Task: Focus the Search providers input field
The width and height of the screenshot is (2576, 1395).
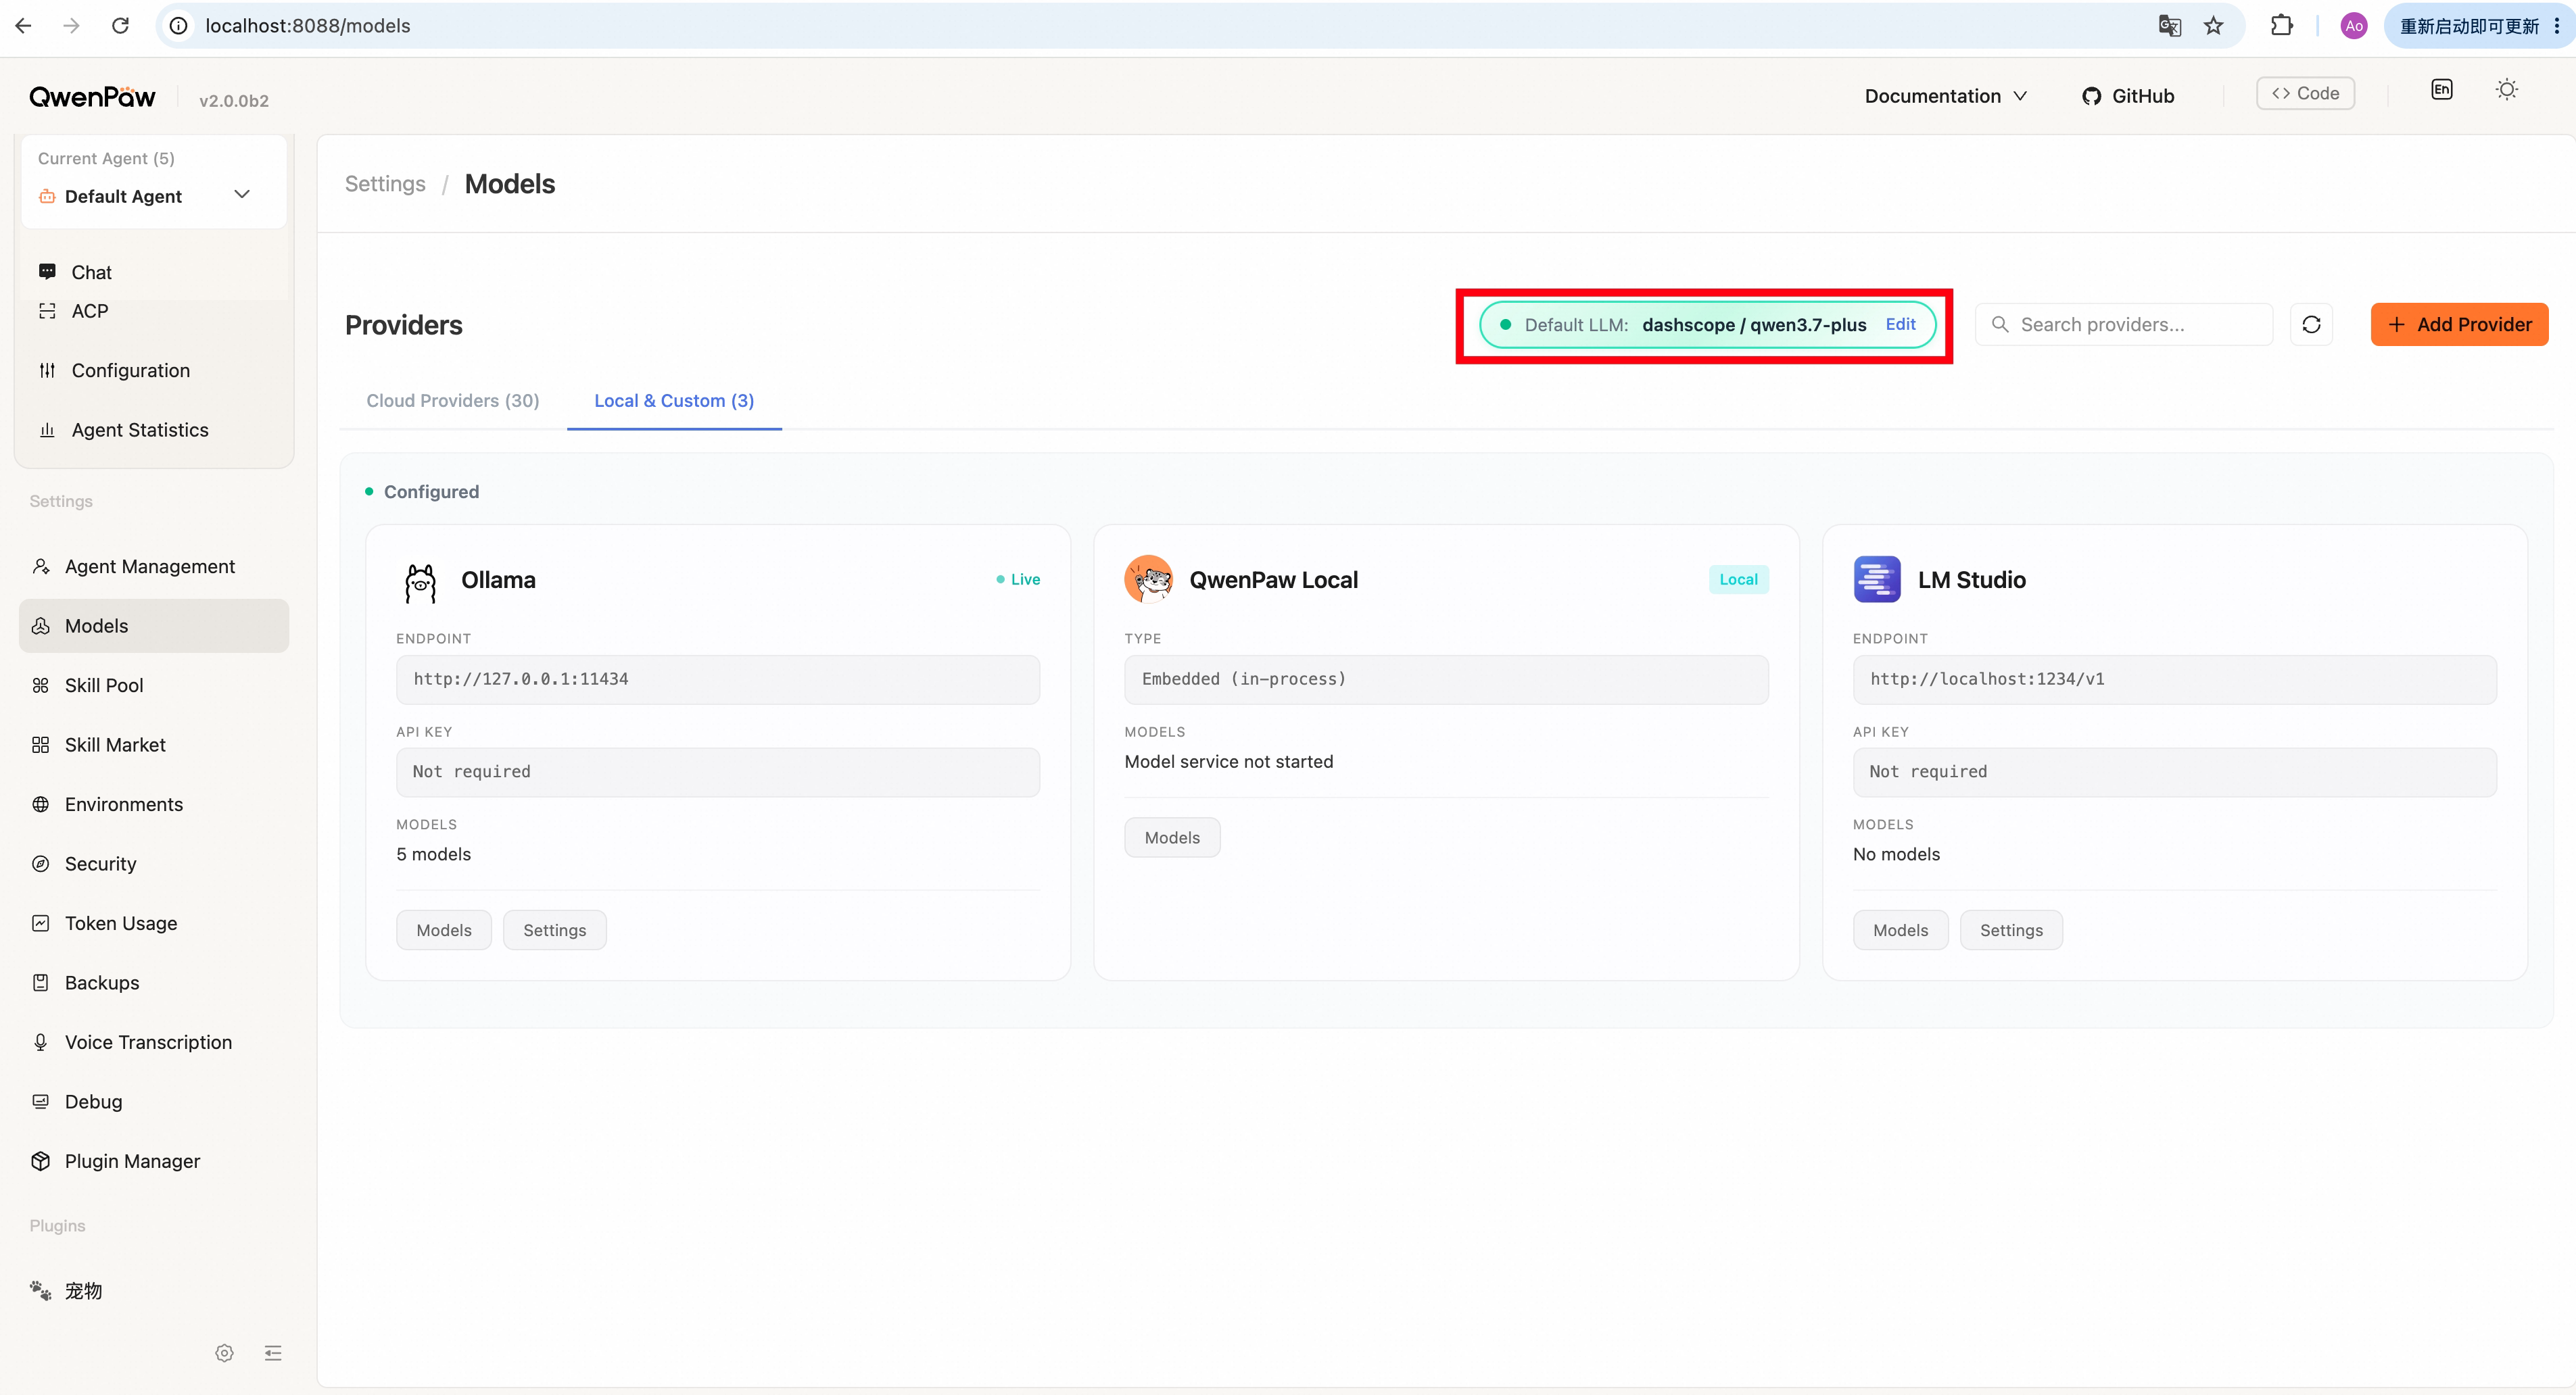Action: click(2124, 325)
